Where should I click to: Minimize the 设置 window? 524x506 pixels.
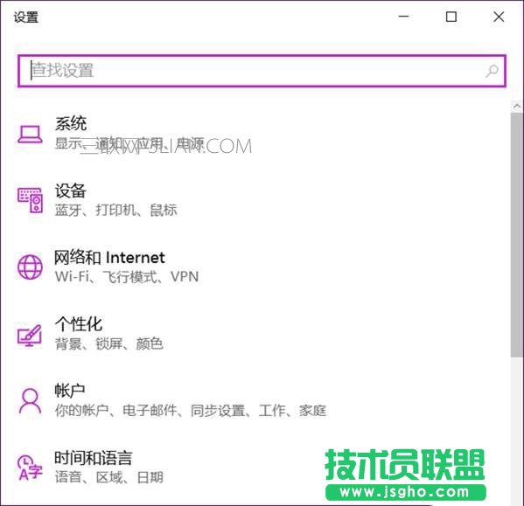pyautogui.click(x=404, y=17)
